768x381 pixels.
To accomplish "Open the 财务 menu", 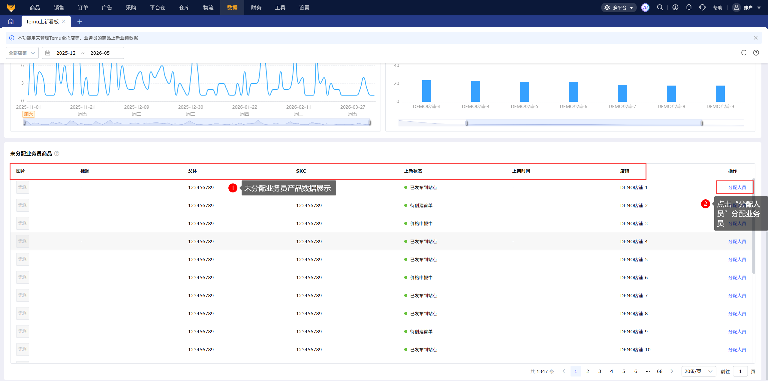I will pyautogui.click(x=256, y=8).
